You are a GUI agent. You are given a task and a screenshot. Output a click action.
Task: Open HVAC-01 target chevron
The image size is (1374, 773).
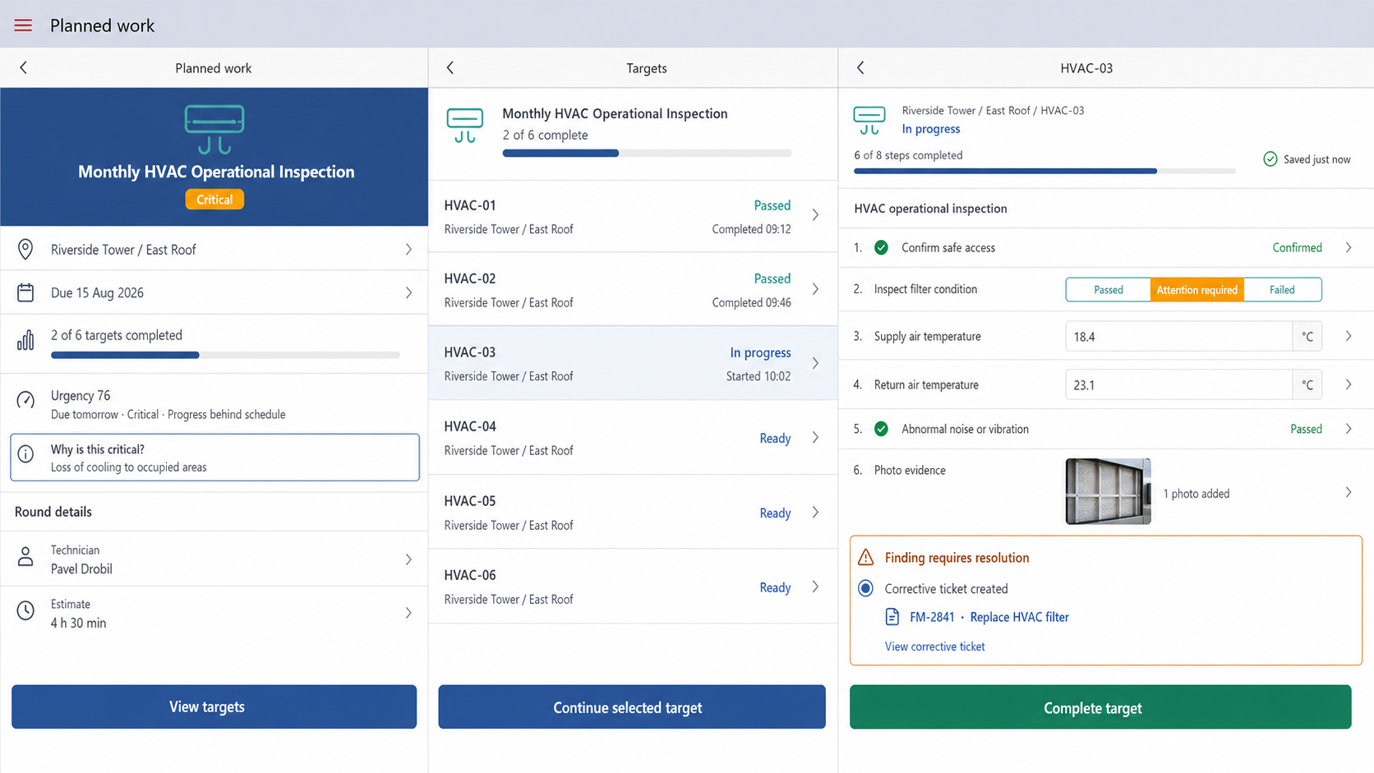point(815,215)
